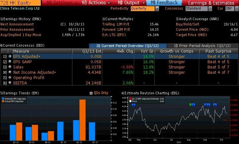Click the tall orange Q2 13 actual bar
The image size is (239, 144).
coord(82,120)
